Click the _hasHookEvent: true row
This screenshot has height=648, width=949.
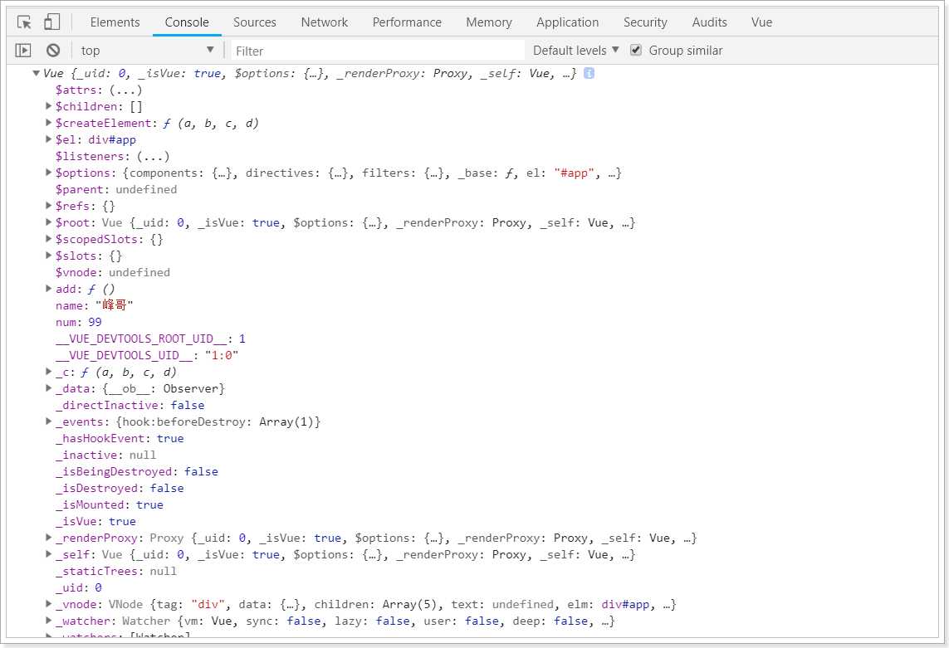pos(120,439)
